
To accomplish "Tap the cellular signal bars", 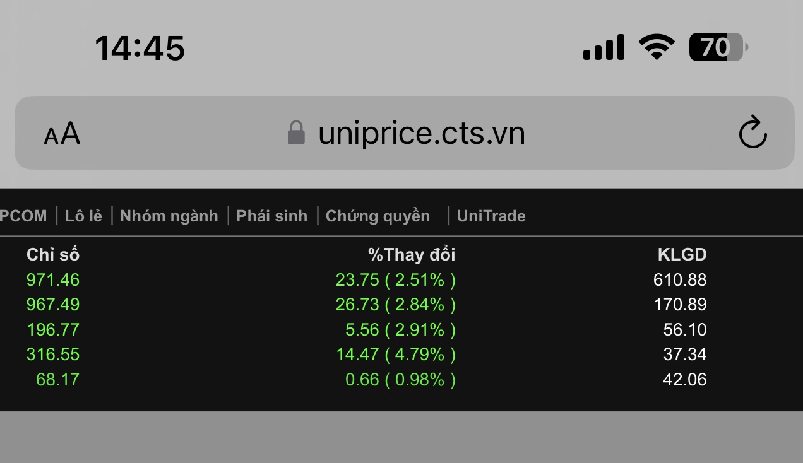I will (x=604, y=47).
